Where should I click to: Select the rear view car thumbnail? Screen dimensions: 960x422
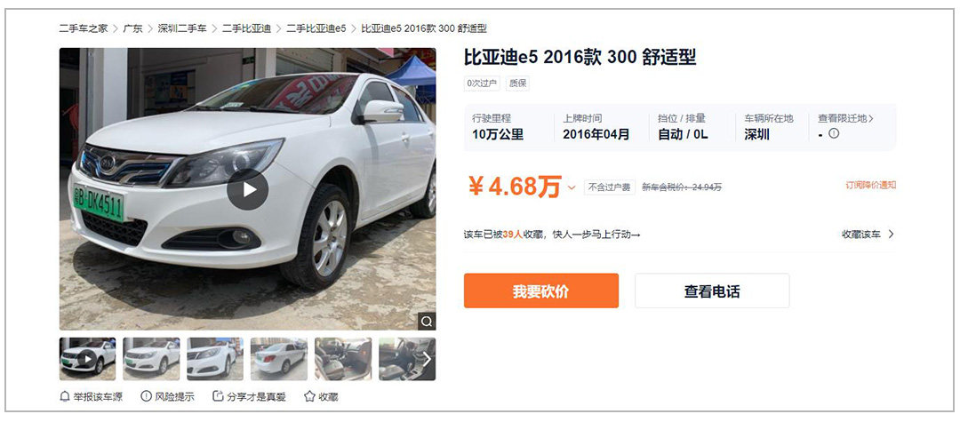click(x=278, y=359)
